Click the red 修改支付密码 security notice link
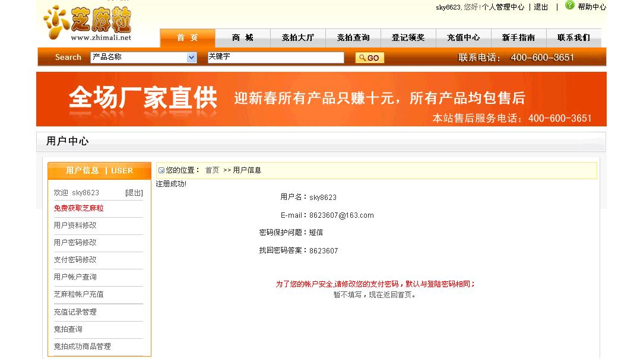The image size is (618, 359). [375, 284]
